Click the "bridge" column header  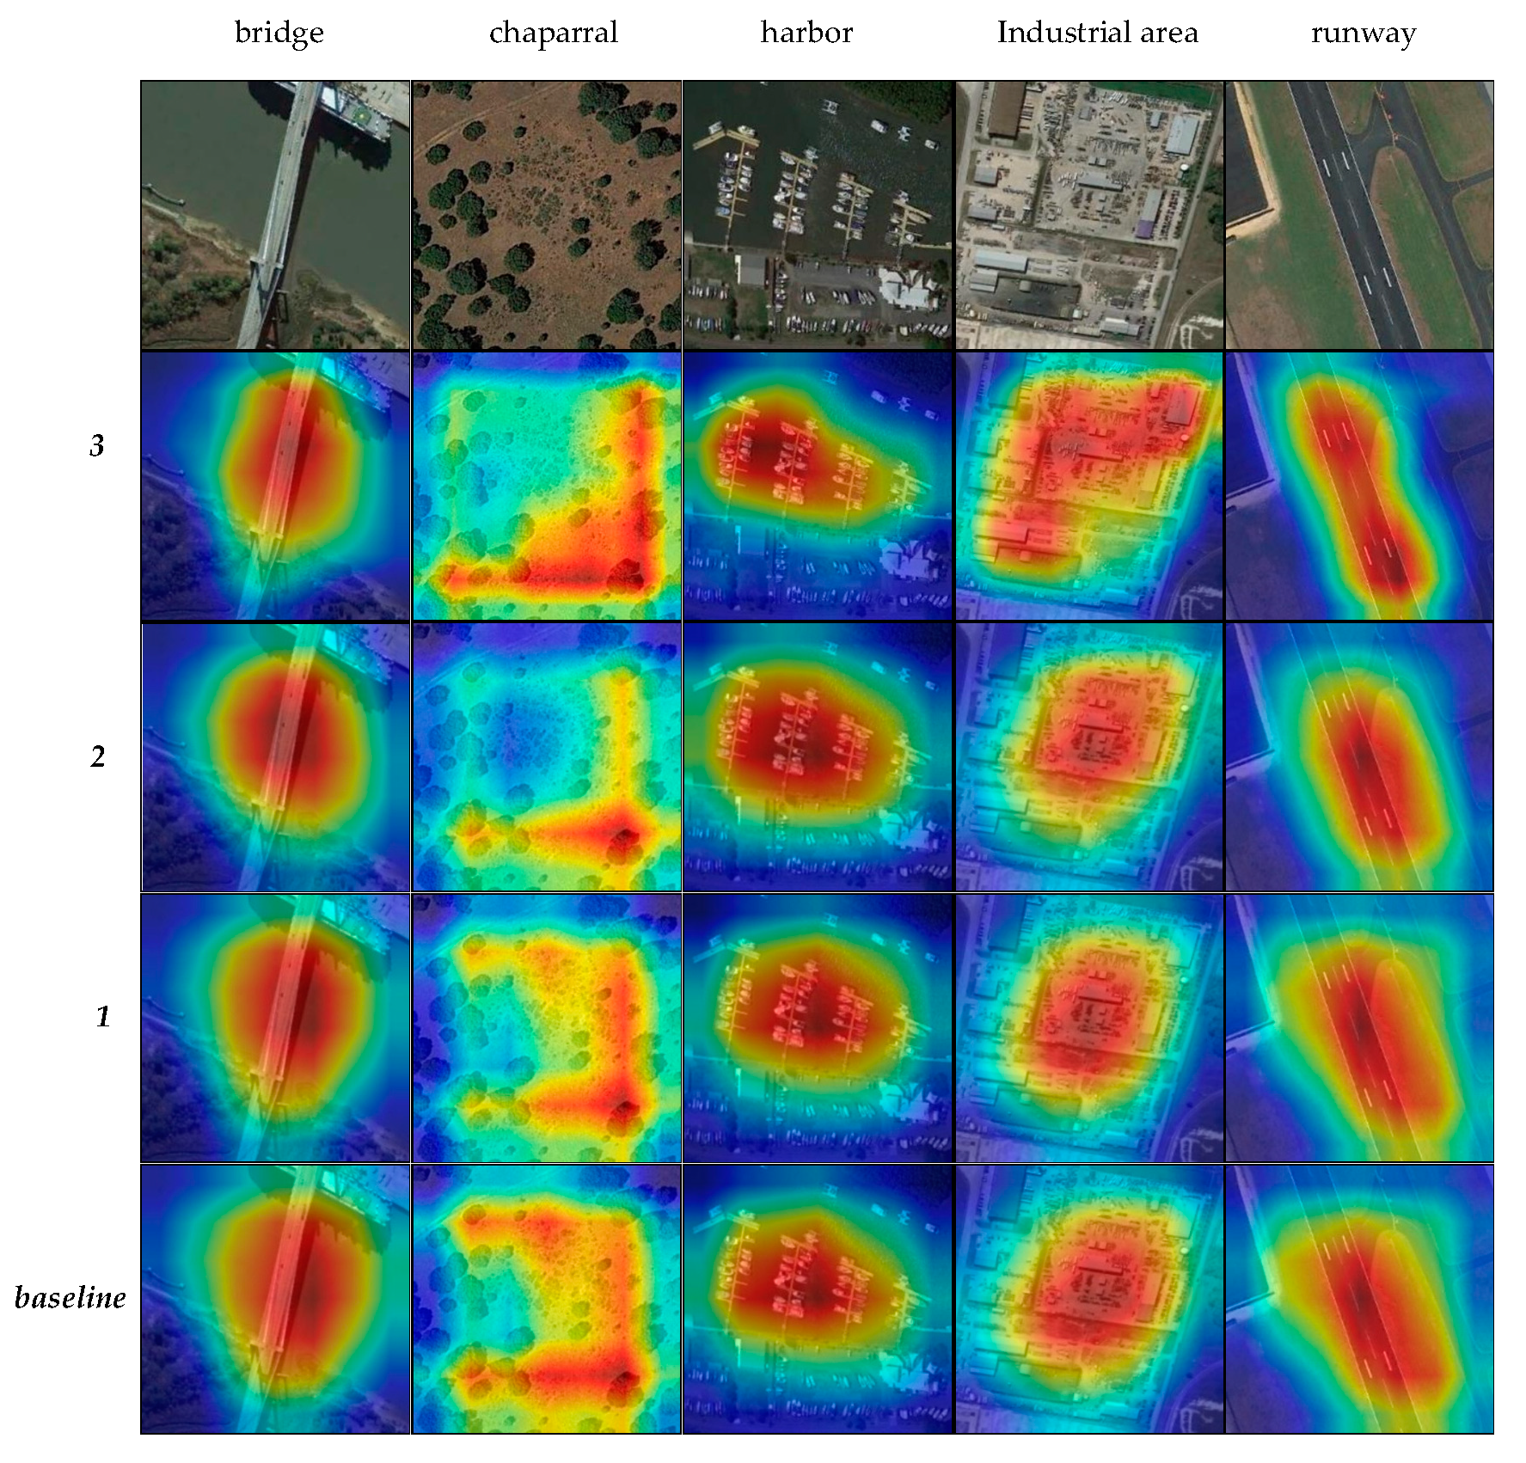[x=279, y=33]
